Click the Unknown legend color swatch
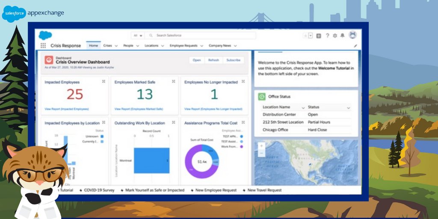The width and height of the screenshot is (438, 219). click(102, 136)
